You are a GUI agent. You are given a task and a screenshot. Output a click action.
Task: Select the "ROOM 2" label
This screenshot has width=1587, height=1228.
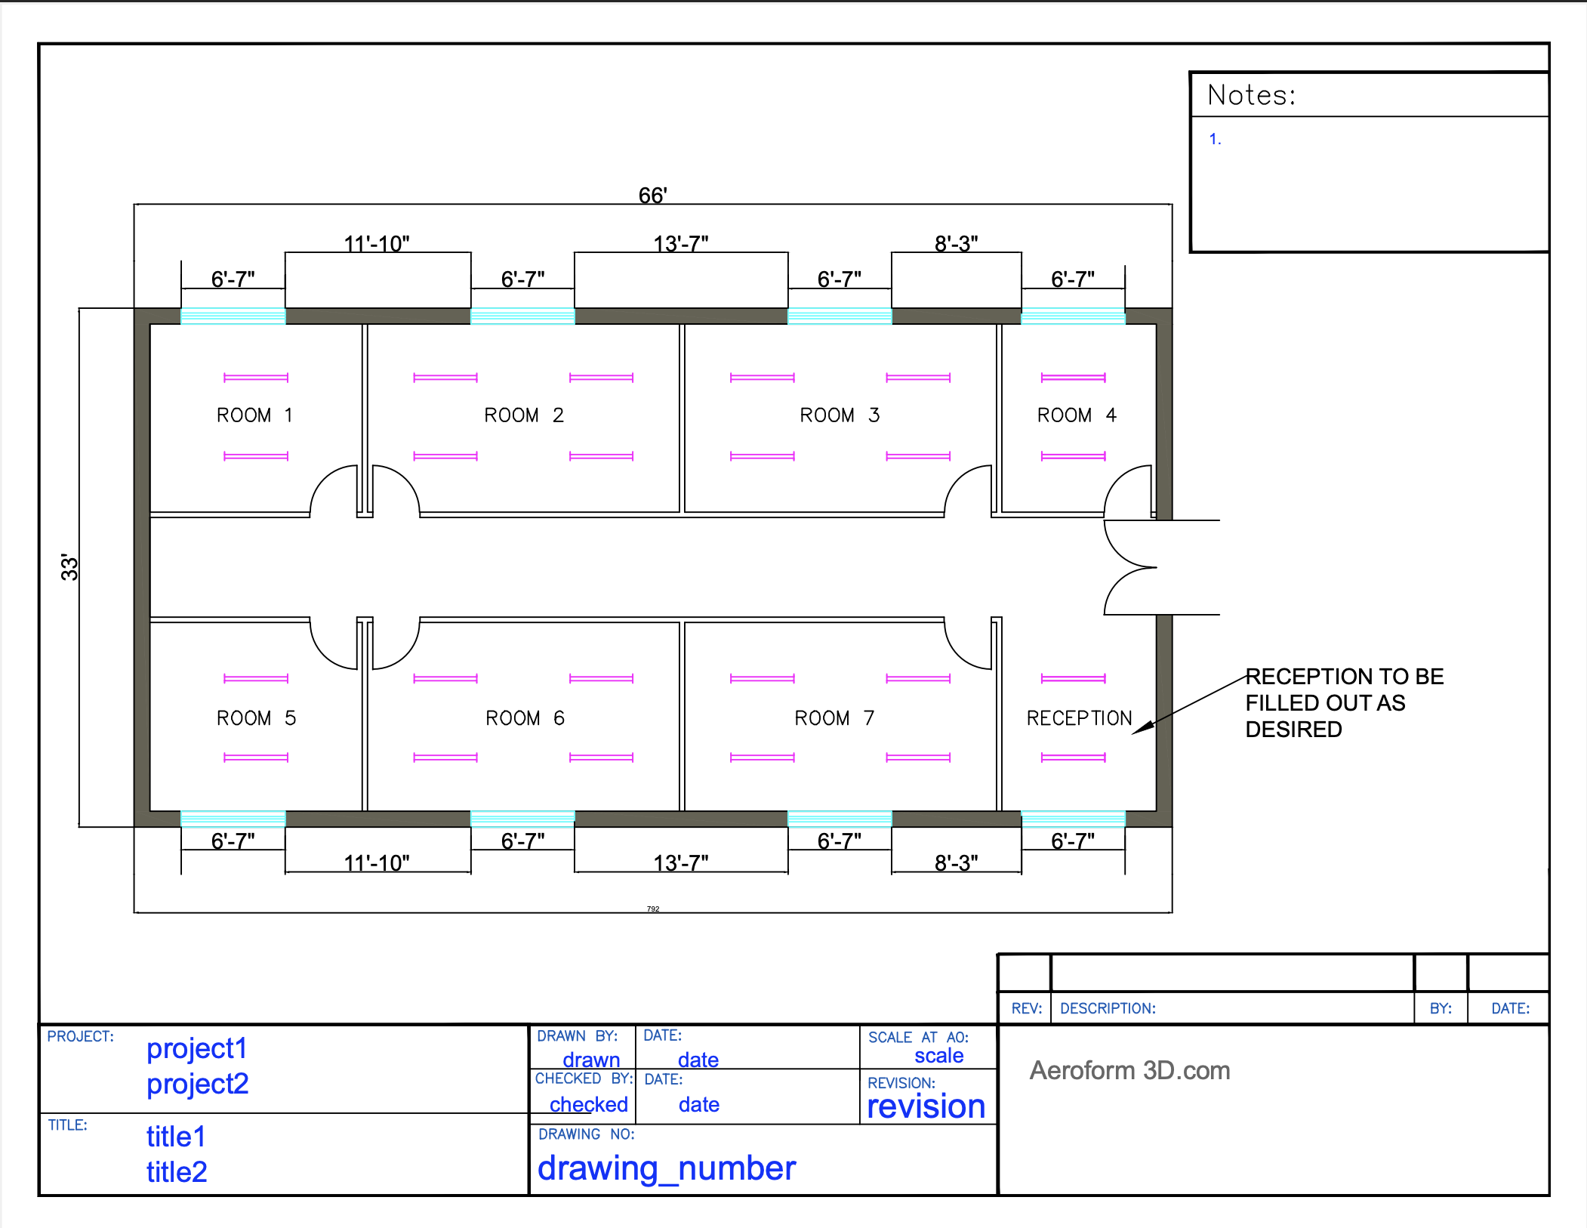click(x=524, y=415)
